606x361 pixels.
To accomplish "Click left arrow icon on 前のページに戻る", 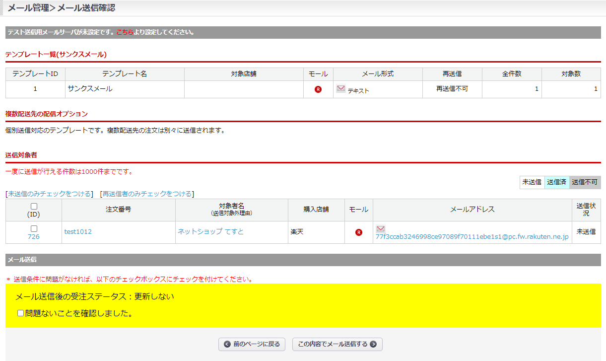I will pyautogui.click(x=227, y=344).
